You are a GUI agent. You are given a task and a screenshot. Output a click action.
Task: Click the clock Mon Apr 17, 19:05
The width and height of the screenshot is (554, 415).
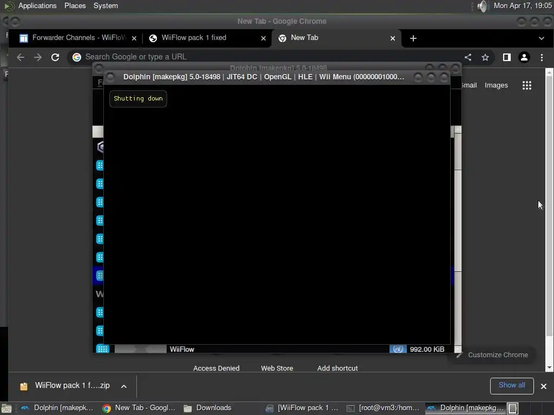pyautogui.click(x=523, y=5)
